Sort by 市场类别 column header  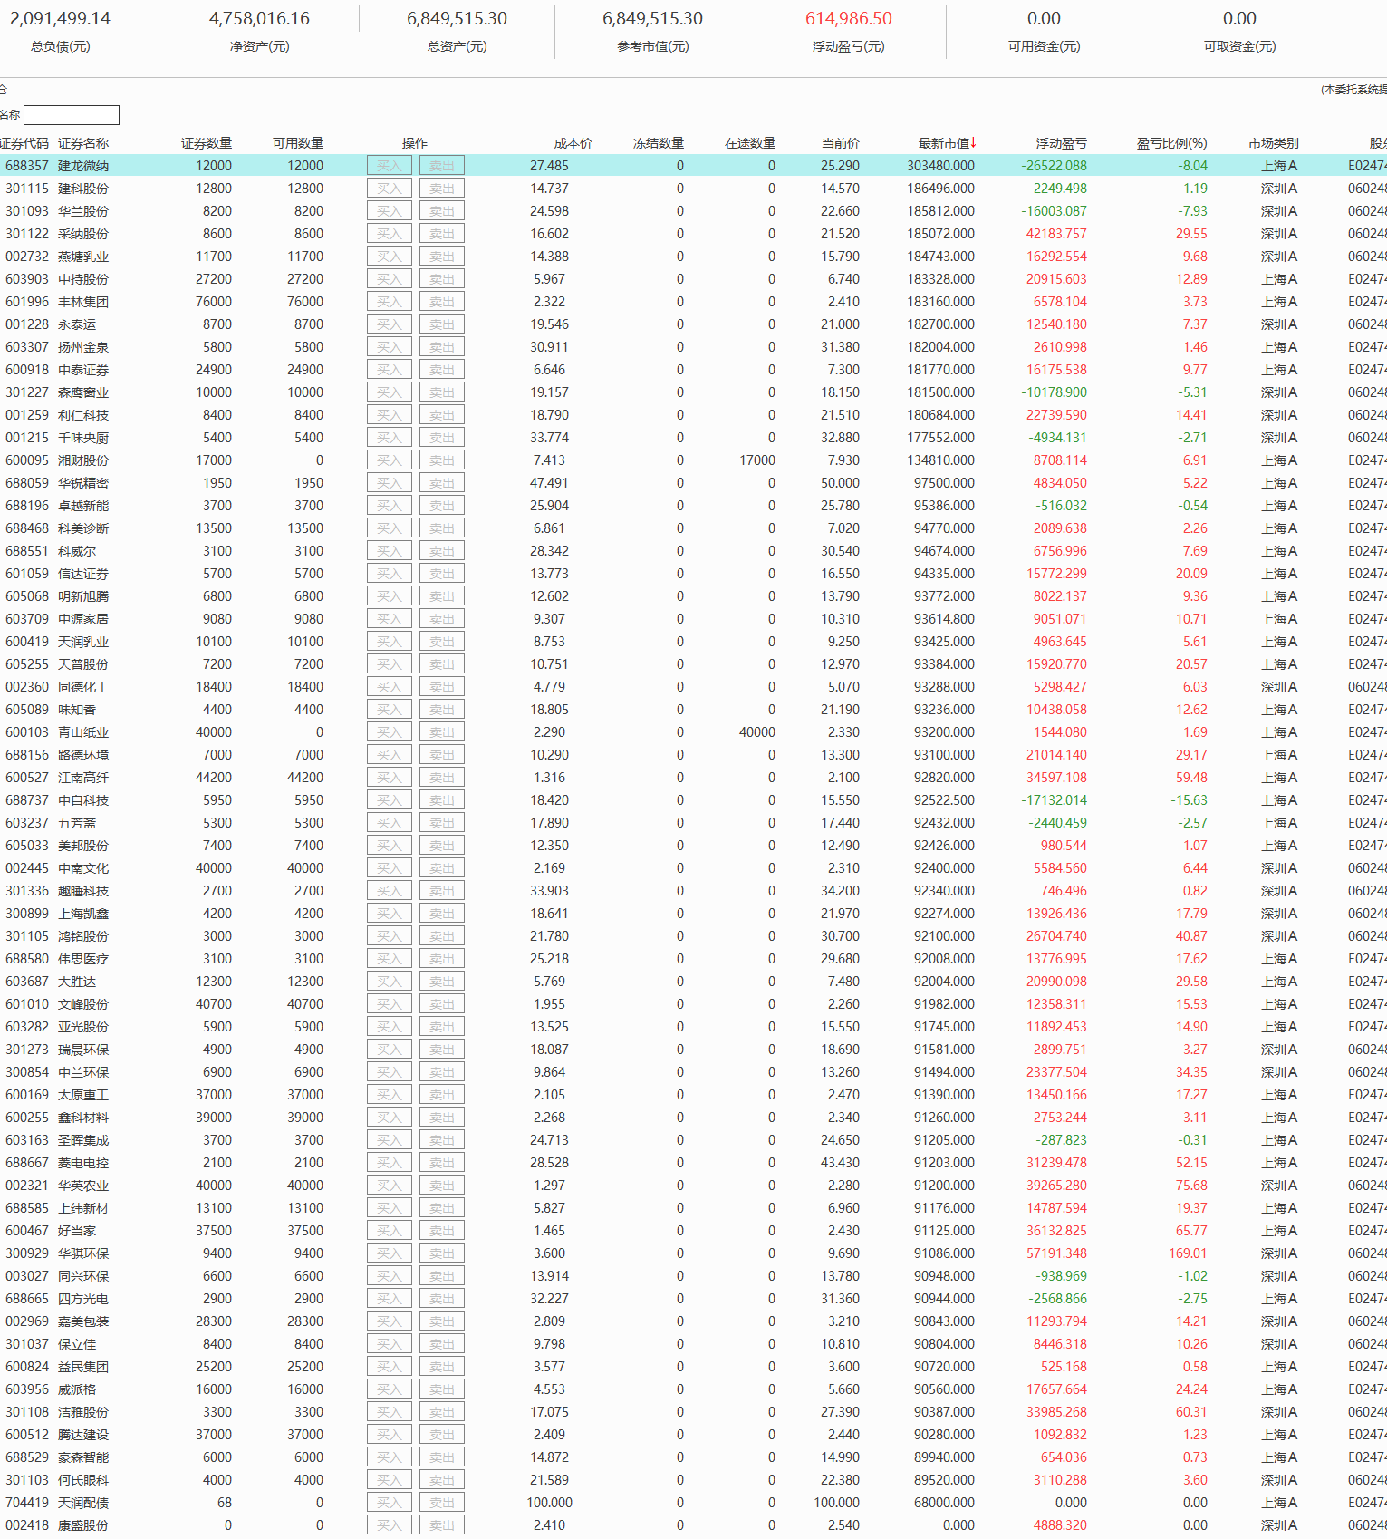1274,143
